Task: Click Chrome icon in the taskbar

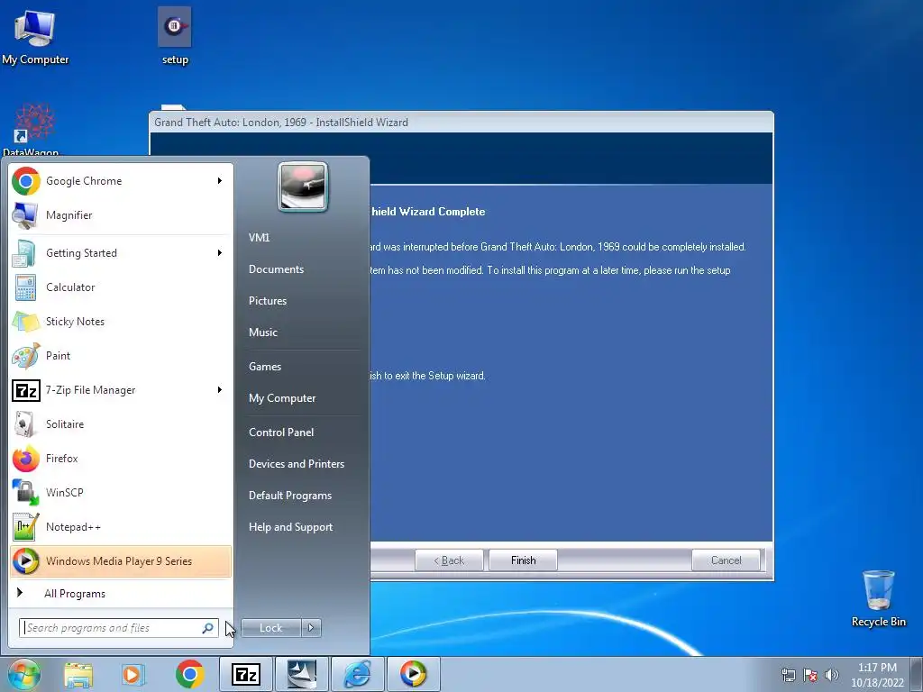Action: pyautogui.click(x=189, y=674)
